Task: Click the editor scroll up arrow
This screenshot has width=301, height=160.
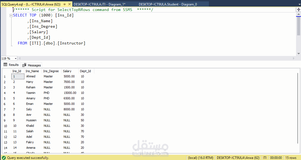Action: pos(299,14)
